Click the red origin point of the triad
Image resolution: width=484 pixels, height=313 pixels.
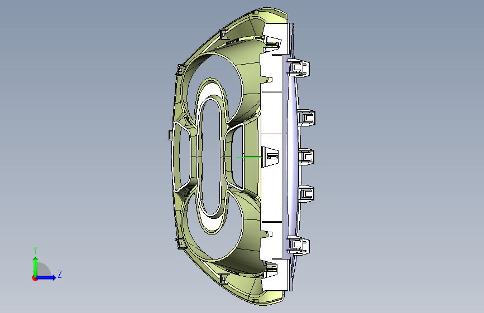pos(35,278)
